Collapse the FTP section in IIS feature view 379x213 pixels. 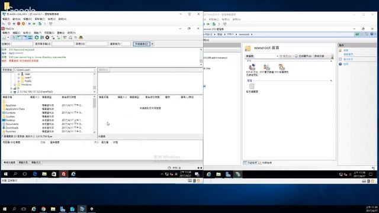point(331,61)
